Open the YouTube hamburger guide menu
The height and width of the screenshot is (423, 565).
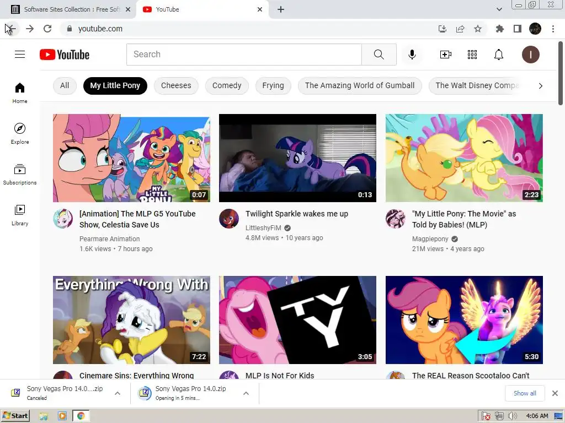tap(20, 55)
